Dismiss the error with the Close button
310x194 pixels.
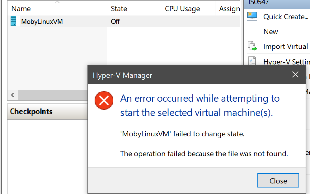(x=278, y=180)
